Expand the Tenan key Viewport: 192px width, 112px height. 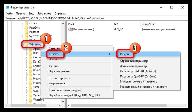click(x=26, y=96)
